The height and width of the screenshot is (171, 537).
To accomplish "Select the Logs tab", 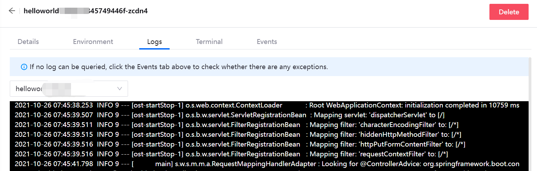I will point(154,42).
